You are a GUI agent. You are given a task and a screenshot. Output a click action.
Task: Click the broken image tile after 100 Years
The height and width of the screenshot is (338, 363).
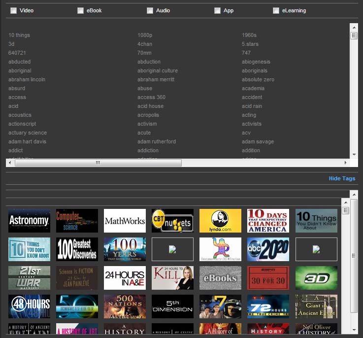coord(172,249)
